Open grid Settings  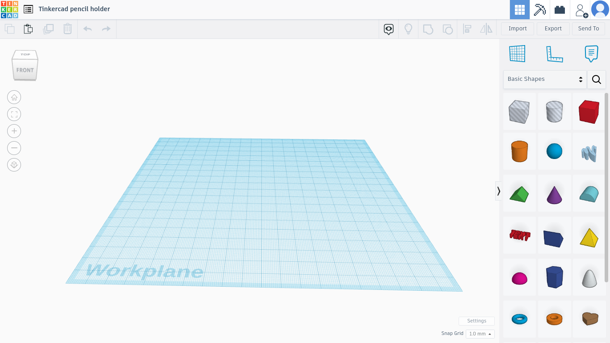476,321
